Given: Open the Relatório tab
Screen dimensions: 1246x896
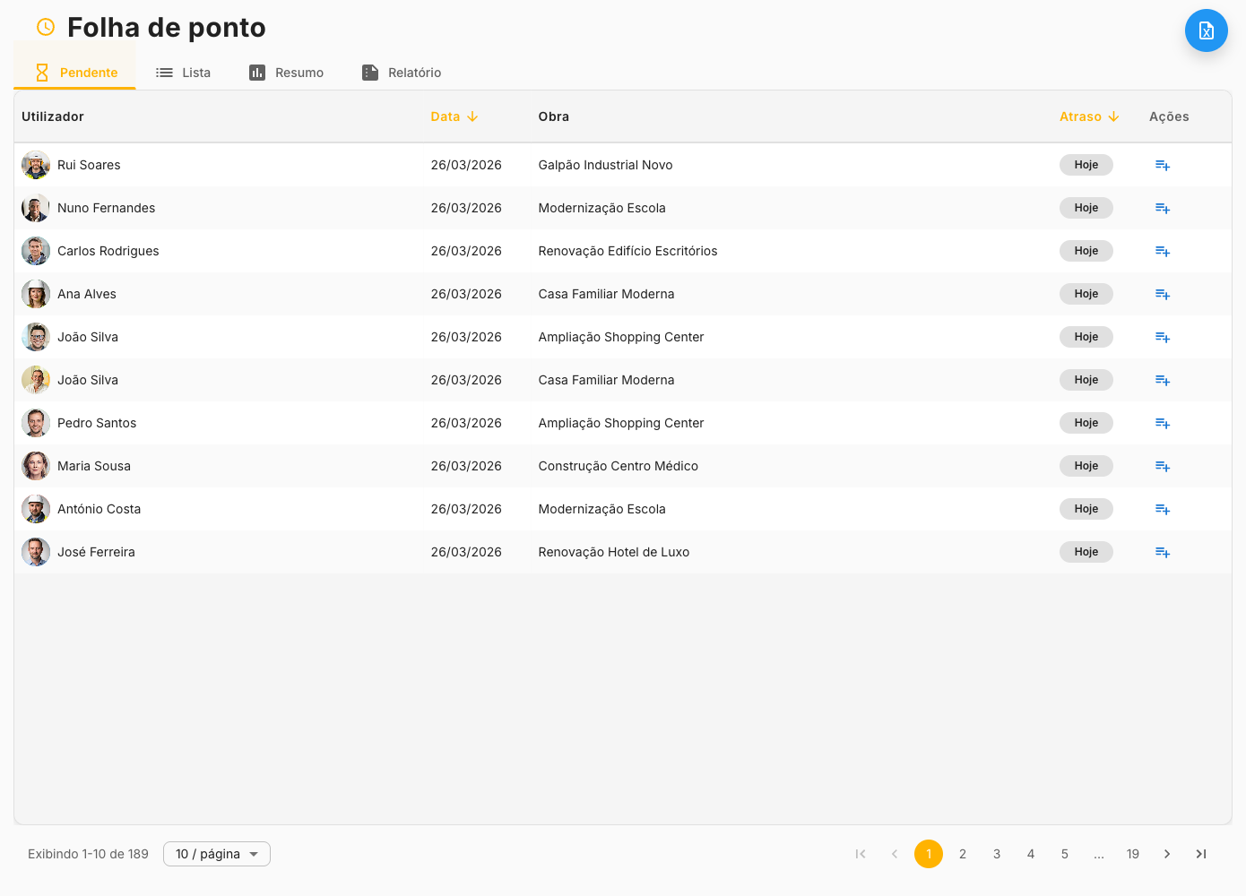Looking at the screenshot, I should (x=402, y=73).
